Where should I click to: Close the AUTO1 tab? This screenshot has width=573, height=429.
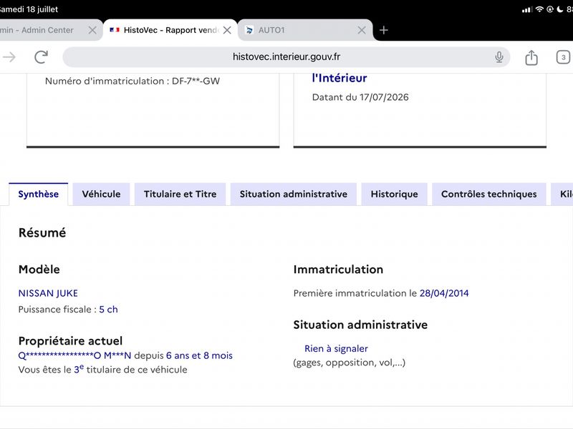click(362, 30)
